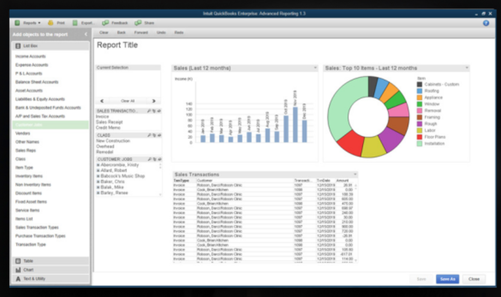The width and height of the screenshot is (501, 297).
Task: Click the Export toolbar icon
Action: tap(75, 23)
